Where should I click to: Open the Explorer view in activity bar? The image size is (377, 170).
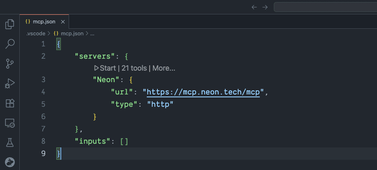(9, 25)
